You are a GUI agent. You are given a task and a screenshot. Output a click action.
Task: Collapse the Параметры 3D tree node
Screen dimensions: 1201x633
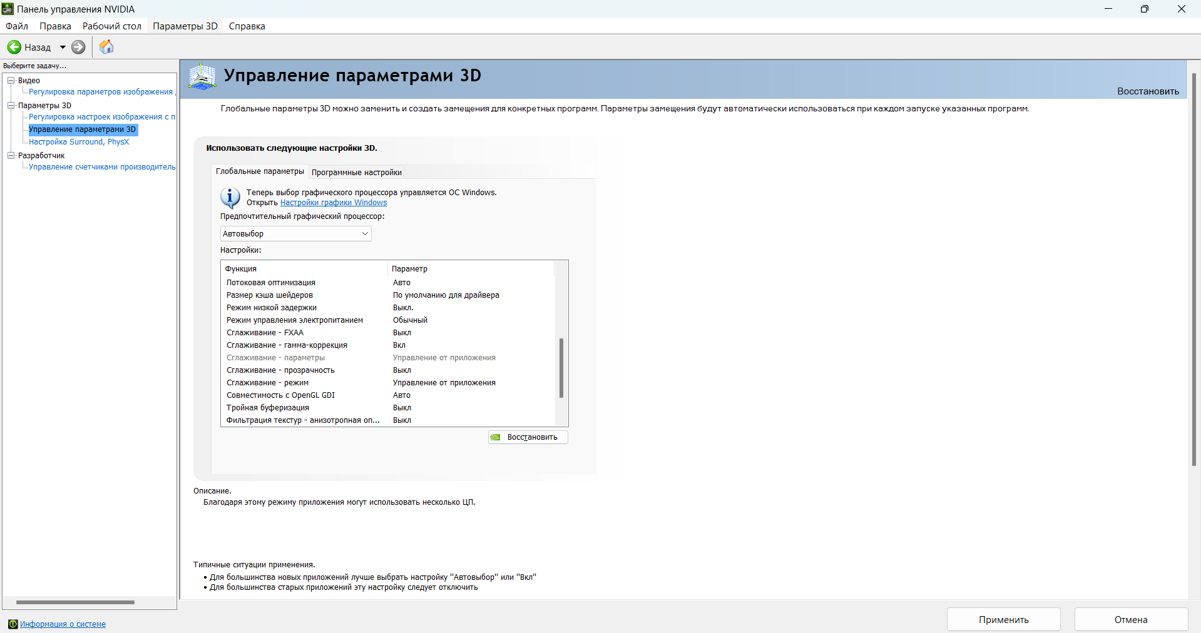click(x=11, y=105)
